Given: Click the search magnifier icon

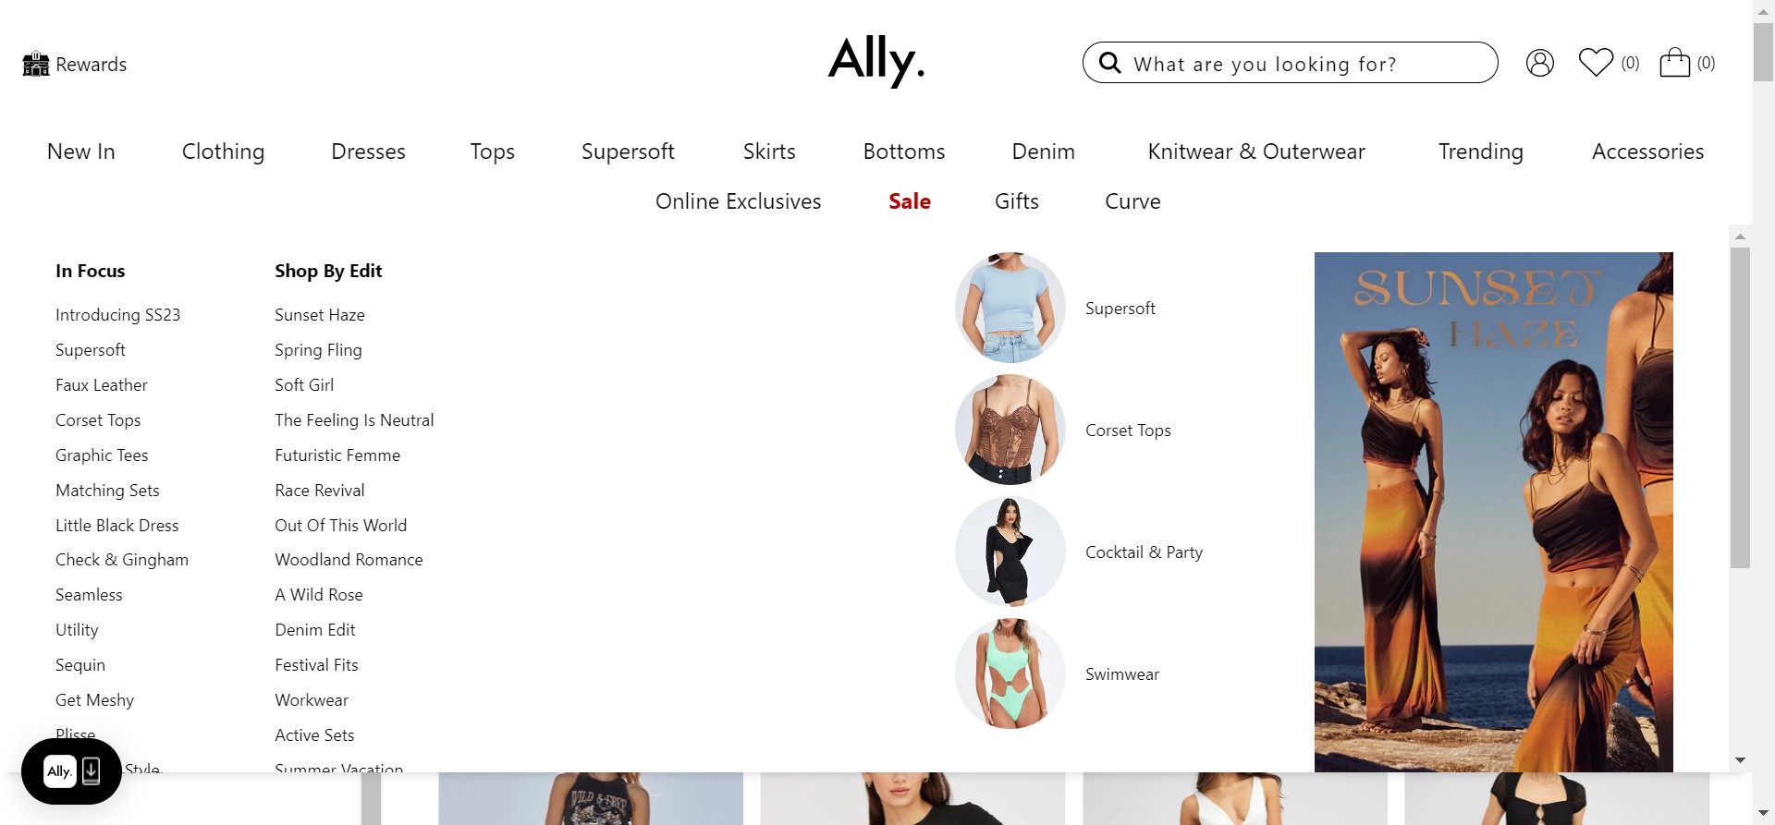Looking at the screenshot, I should tap(1109, 63).
